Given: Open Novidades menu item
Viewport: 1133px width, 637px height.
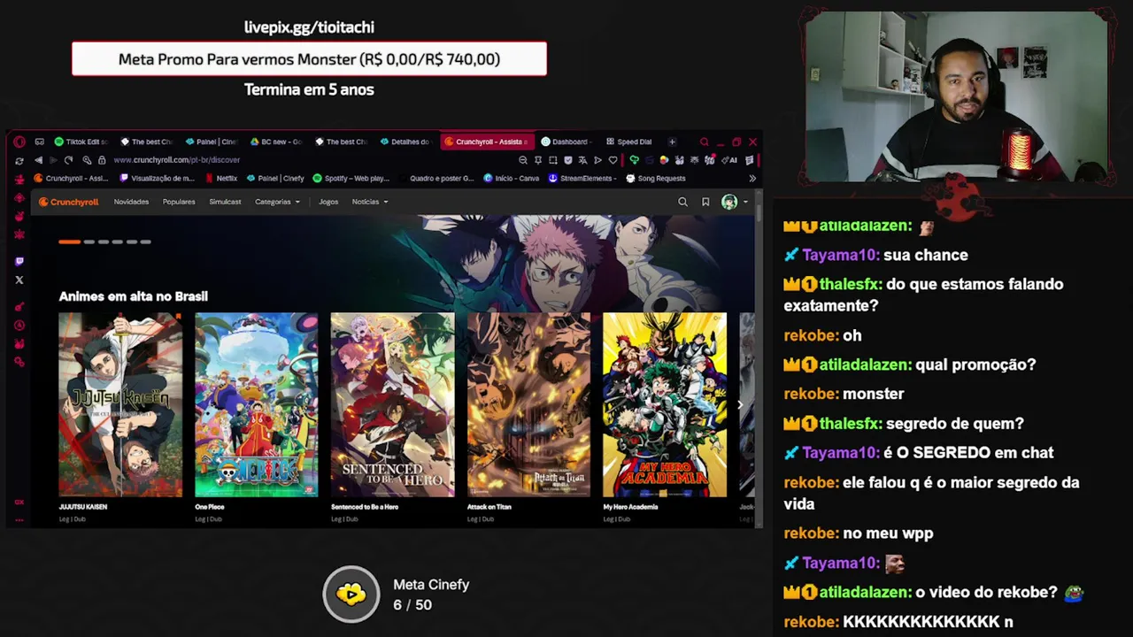Looking at the screenshot, I should (131, 202).
